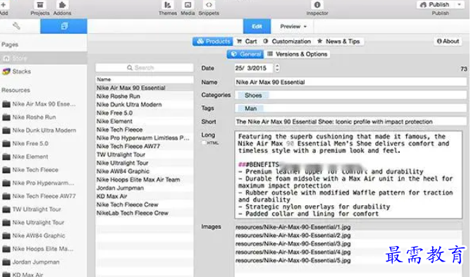Select Nike Dunk Ultra Modern in product list
471x277 pixels.
click(x=145, y=105)
